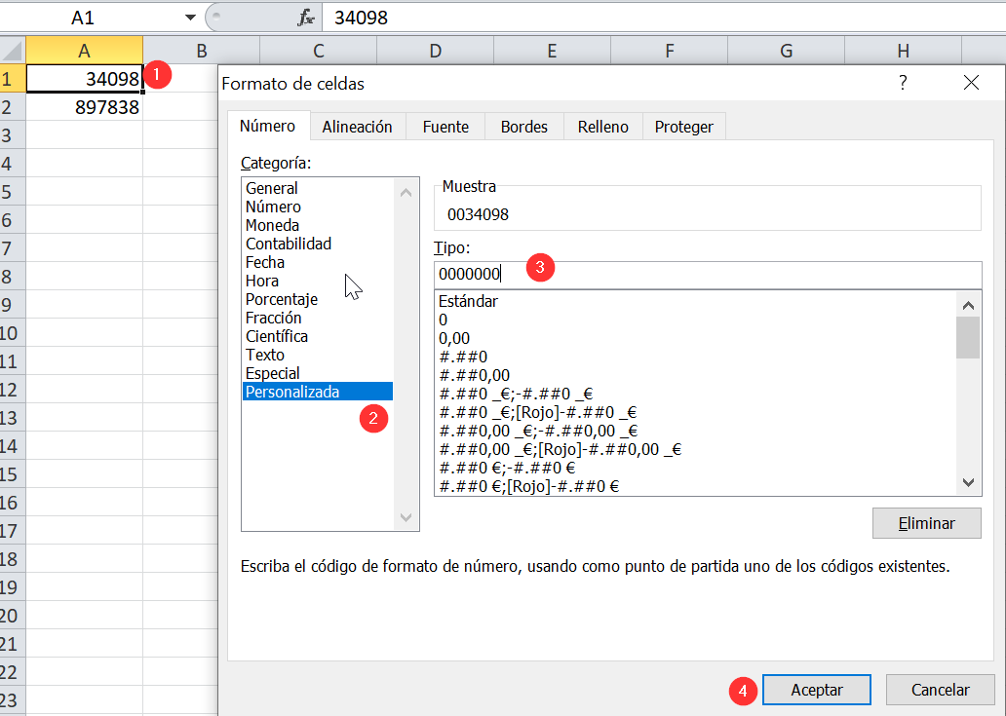Select the Moneda category
This screenshot has height=716, width=1006.
click(272, 225)
